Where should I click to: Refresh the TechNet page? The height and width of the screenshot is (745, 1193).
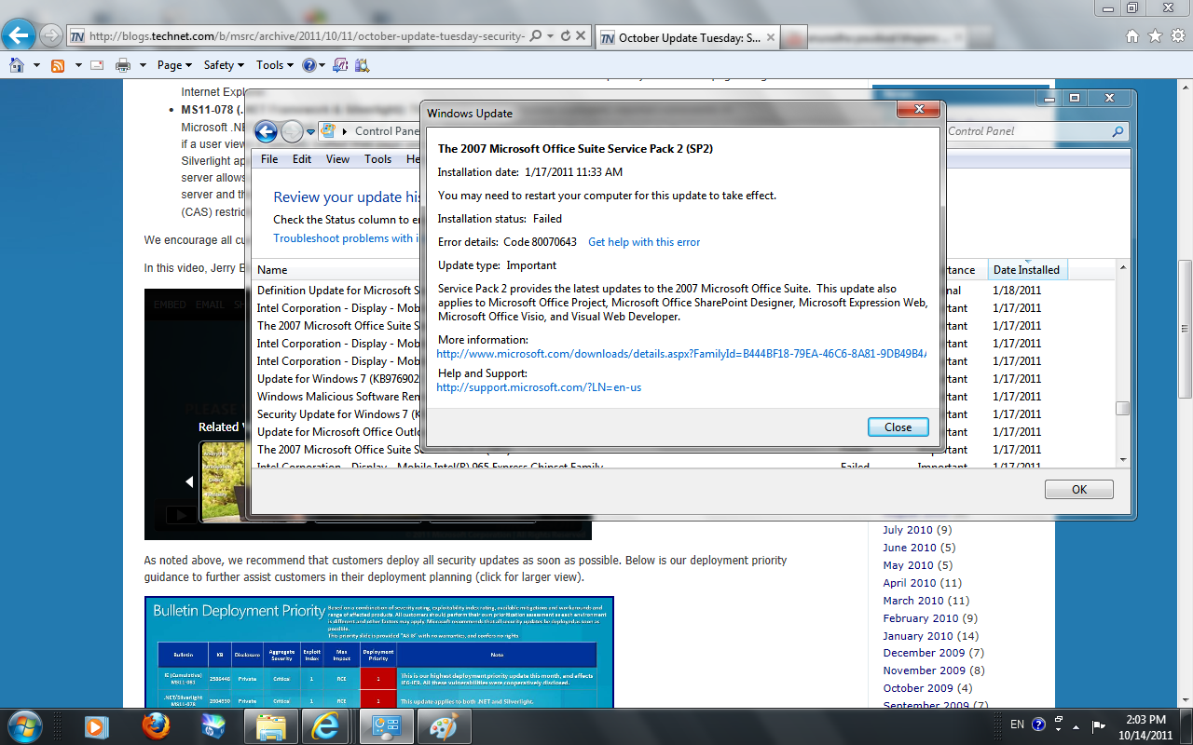coord(565,36)
